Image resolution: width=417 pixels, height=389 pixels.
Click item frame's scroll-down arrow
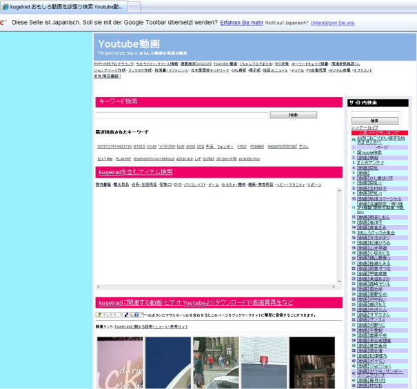339,281
